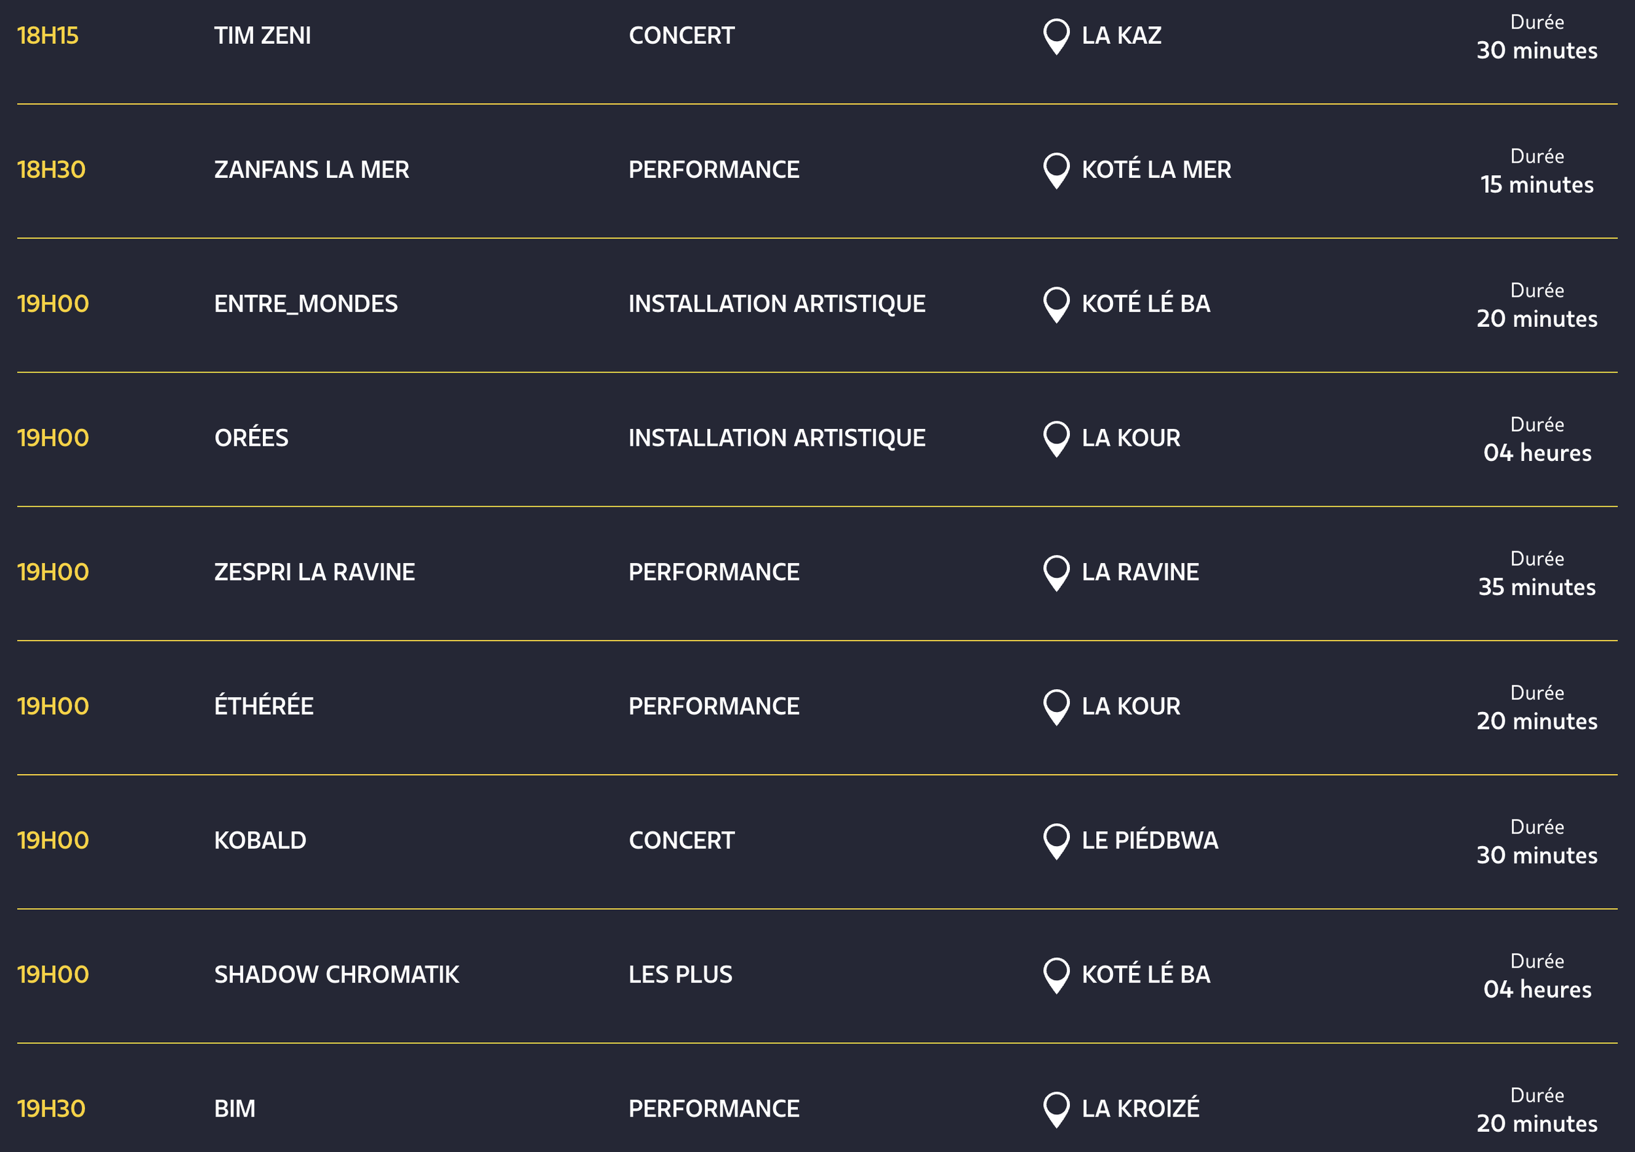Click the location pin in the ORÉES row

pos(1056,438)
